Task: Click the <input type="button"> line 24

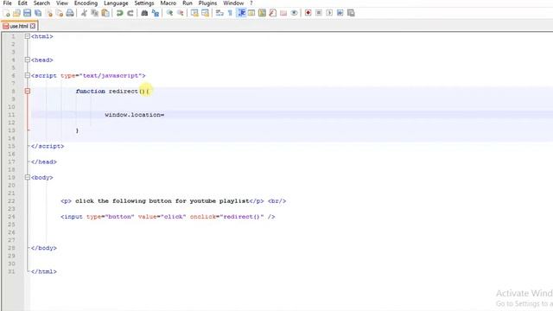Action: click(168, 217)
